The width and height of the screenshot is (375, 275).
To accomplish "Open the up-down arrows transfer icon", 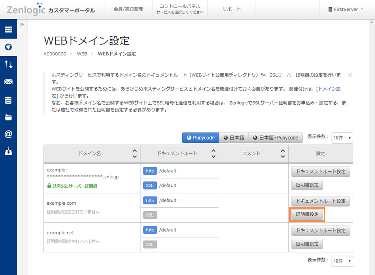I will pyautogui.click(x=8, y=64).
